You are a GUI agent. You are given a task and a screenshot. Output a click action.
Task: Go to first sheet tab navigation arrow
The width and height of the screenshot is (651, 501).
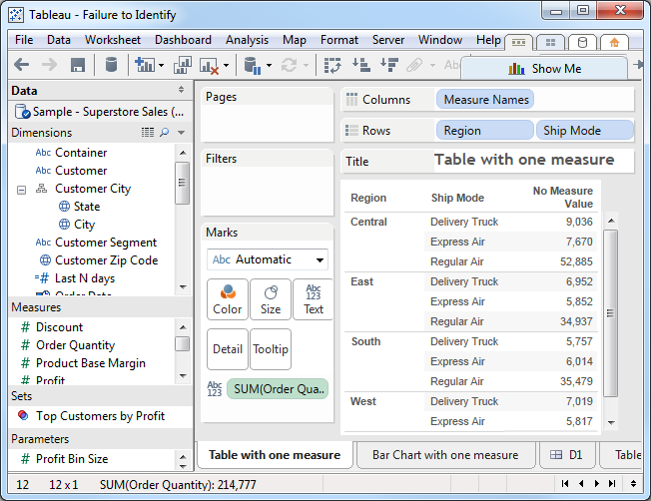tap(565, 484)
